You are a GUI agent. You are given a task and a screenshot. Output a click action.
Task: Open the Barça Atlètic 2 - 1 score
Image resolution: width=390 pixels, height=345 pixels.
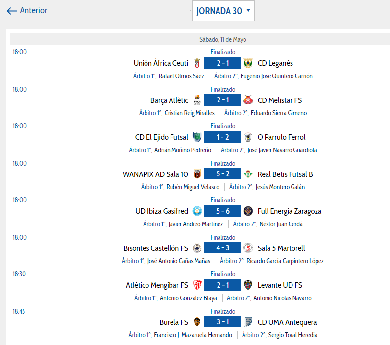pos(223,100)
